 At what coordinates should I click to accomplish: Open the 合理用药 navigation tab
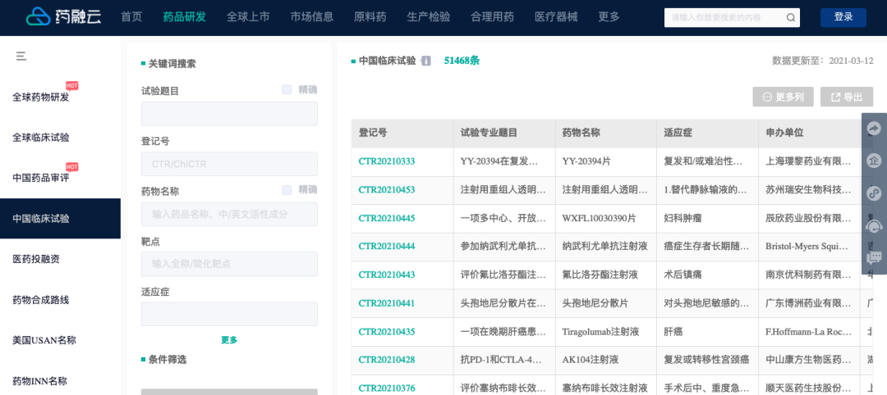[x=492, y=17]
